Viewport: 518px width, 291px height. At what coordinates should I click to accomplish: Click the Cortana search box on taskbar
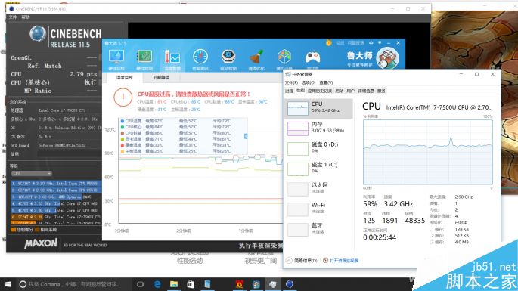tap(74, 284)
